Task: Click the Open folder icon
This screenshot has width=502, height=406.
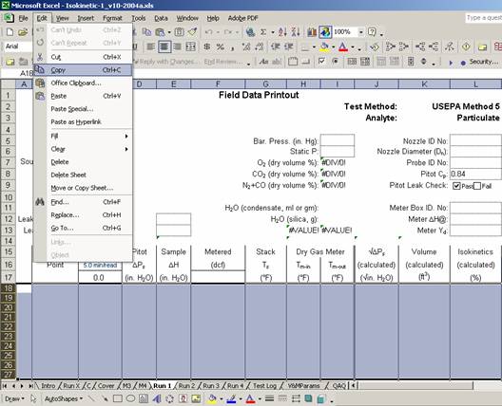Action: coord(23,32)
